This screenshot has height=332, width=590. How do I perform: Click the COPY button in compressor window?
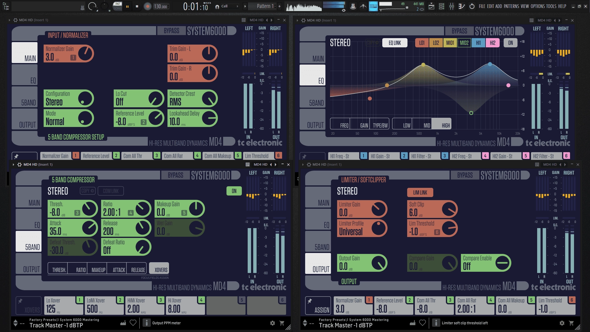[88, 191]
